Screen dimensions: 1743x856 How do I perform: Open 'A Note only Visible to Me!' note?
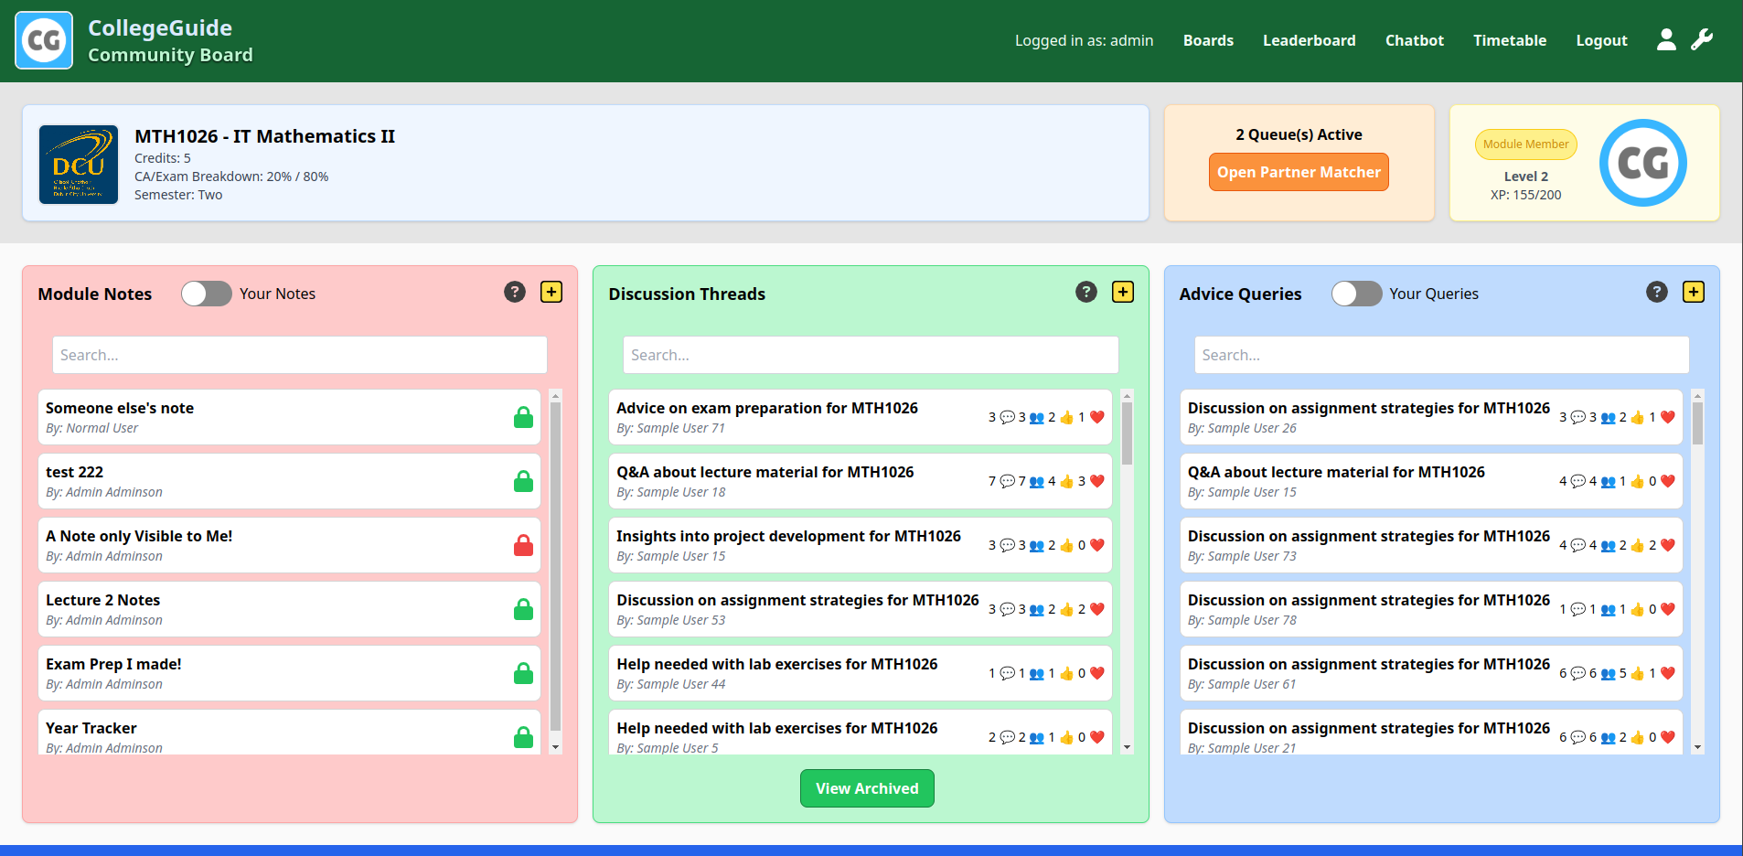tap(289, 545)
